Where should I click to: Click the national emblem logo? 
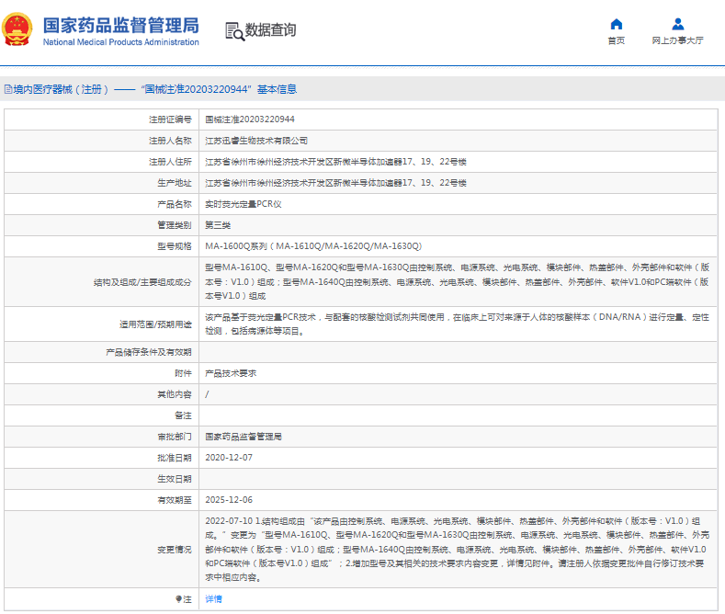click(x=17, y=29)
